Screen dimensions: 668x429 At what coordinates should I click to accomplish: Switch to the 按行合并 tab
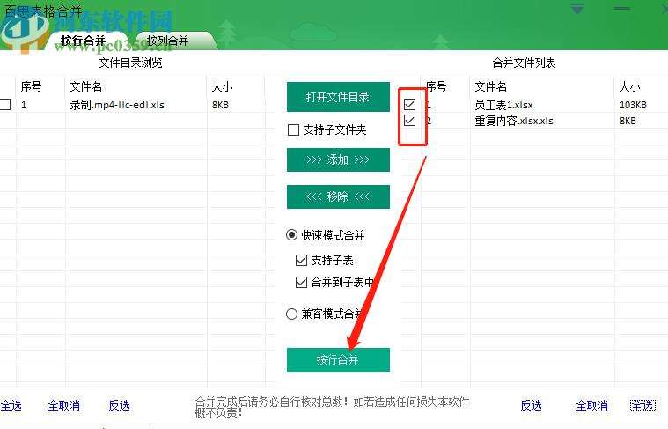(83, 41)
